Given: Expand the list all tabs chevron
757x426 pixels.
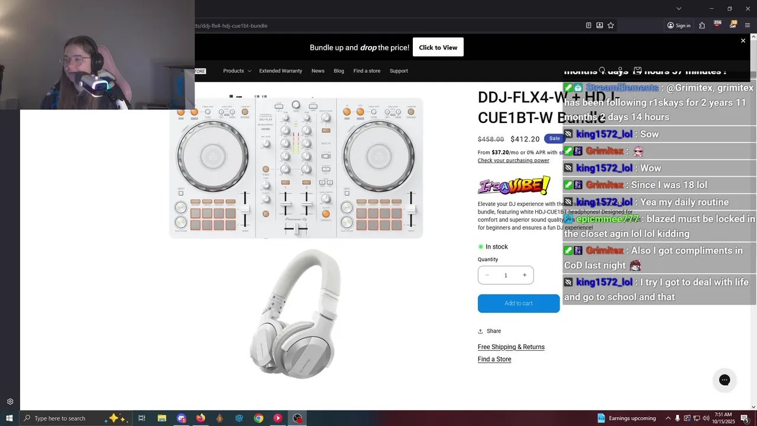Looking at the screenshot, I should (679, 8).
